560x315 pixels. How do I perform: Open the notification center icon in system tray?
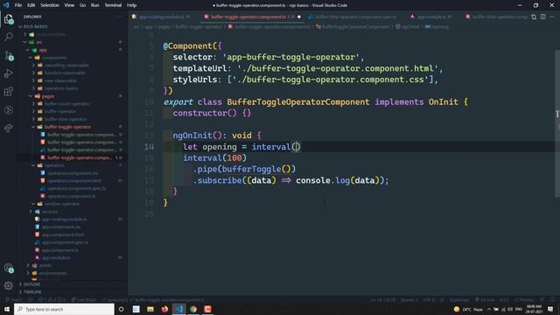pyautogui.click(x=550, y=309)
